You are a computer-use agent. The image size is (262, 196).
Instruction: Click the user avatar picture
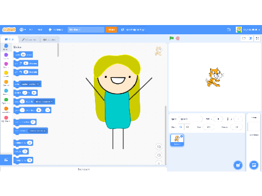(239, 29)
